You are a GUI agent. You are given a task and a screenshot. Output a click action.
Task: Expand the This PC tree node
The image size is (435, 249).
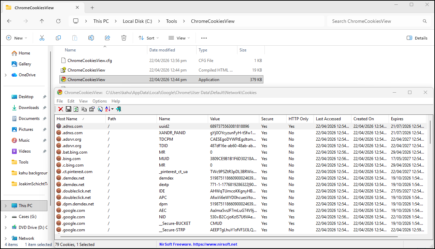click(5, 206)
